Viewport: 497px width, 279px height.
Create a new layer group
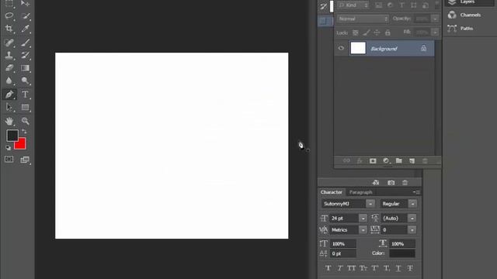(x=398, y=161)
